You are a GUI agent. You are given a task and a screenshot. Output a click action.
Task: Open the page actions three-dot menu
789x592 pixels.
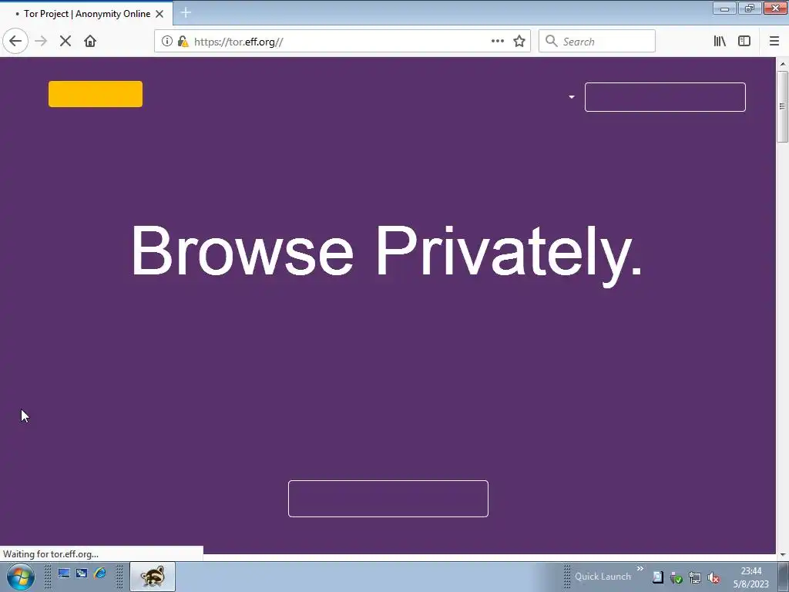[x=497, y=42]
